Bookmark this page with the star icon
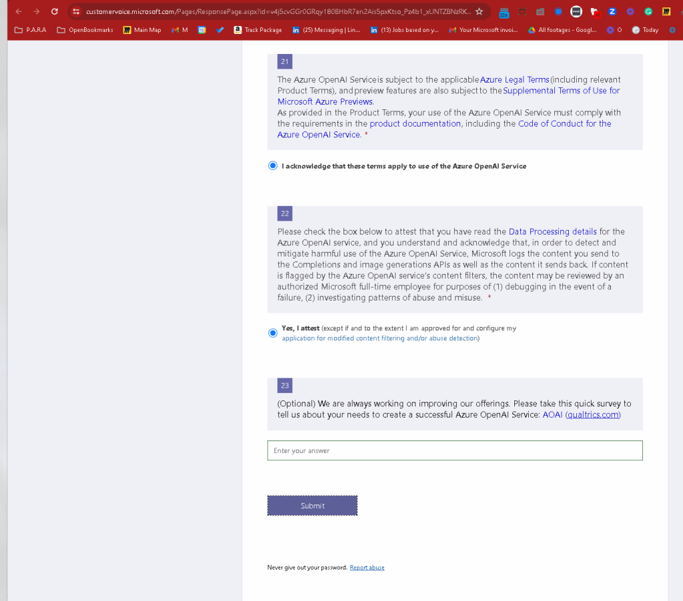Viewport: 683px width, 601px height. (x=479, y=12)
